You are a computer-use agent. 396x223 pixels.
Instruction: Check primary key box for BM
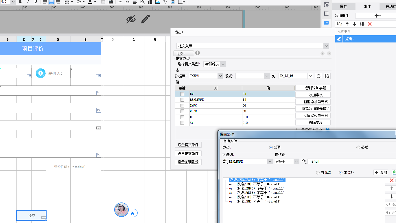[x=182, y=94]
